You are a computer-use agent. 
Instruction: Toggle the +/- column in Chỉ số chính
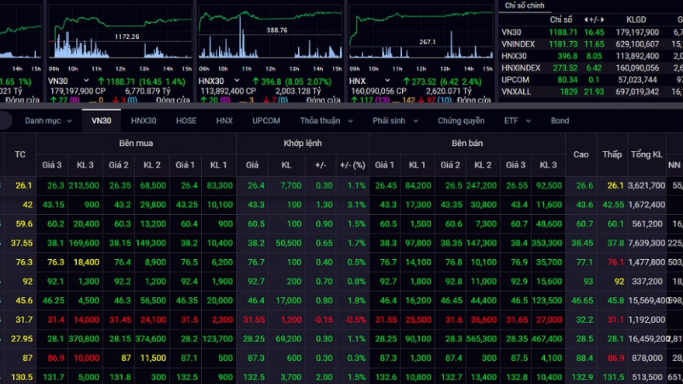(593, 19)
